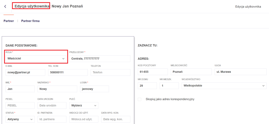This screenshot has height=124, width=269.
Task: Expand the Płeć dropdown
Action: coord(84,106)
